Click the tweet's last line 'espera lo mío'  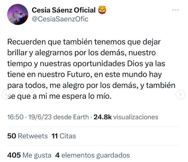tap(87, 96)
